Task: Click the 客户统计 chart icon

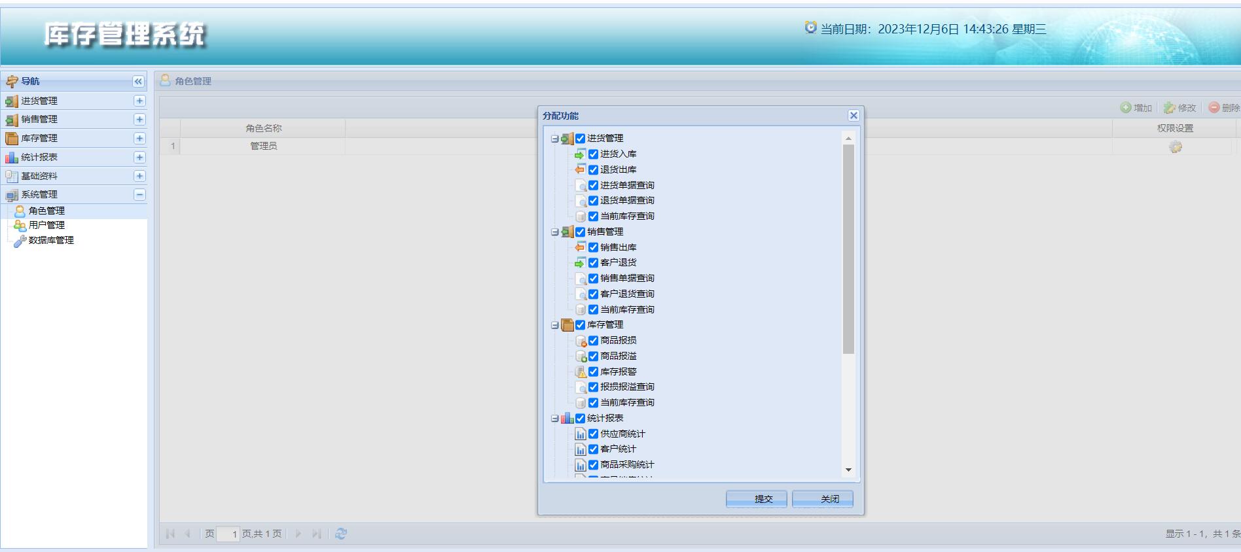Action: point(580,449)
